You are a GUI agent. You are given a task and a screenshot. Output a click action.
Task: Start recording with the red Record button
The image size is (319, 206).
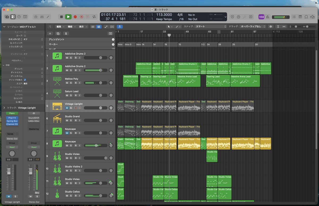(x=75, y=17)
